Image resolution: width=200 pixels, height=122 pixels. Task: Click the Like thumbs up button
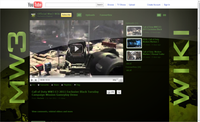tap(111, 92)
